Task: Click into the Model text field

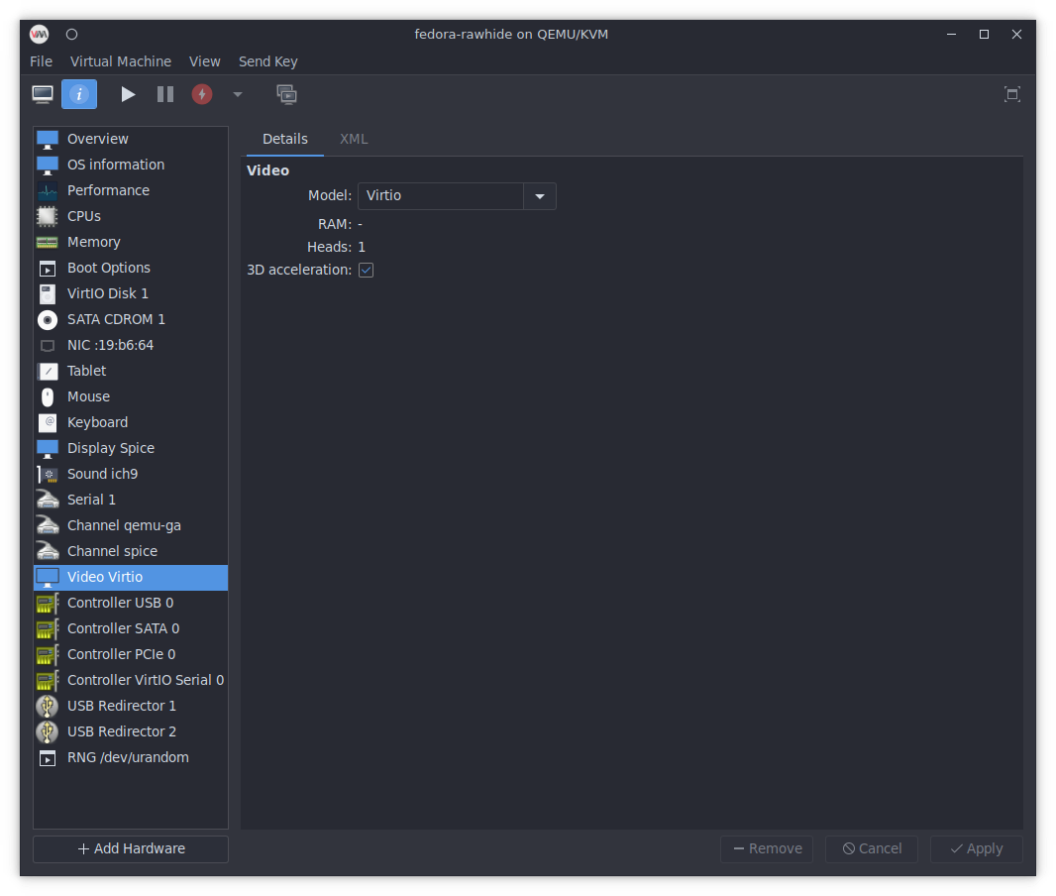Action: click(x=440, y=196)
